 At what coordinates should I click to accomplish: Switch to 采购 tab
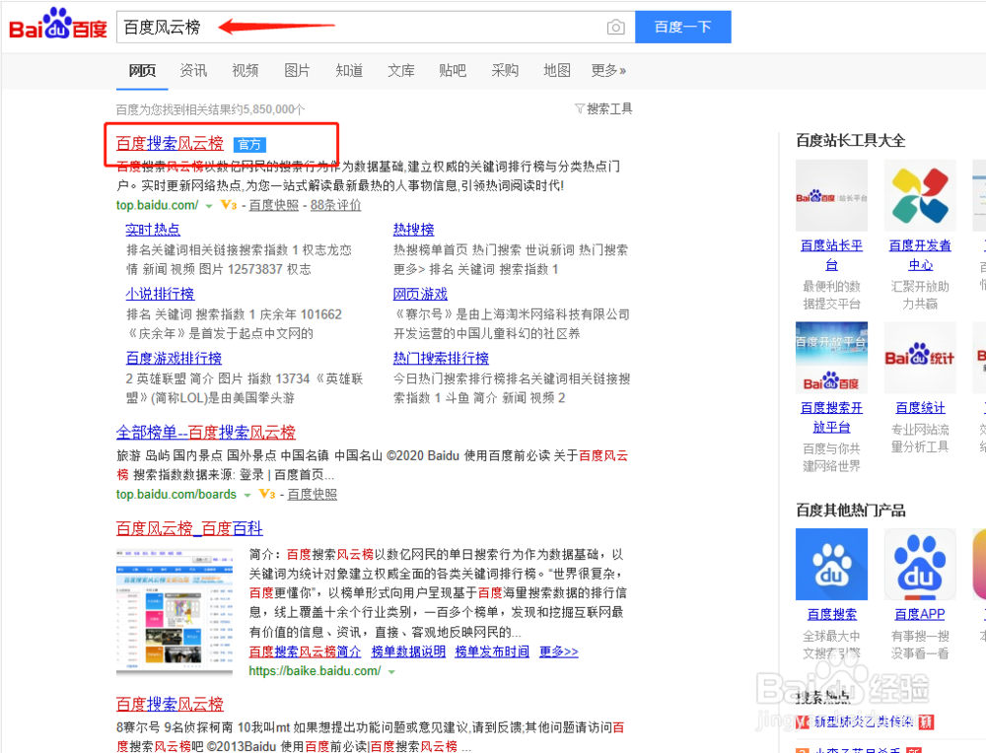505,70
